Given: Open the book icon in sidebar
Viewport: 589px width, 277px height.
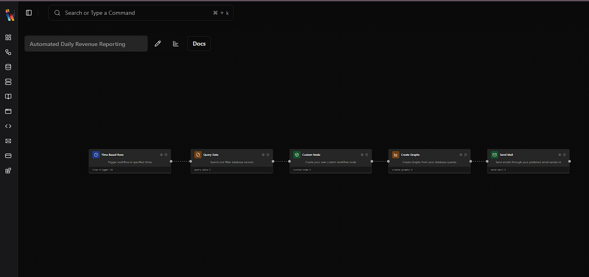Looking at the screenshot, I should [x=8, y=97].
